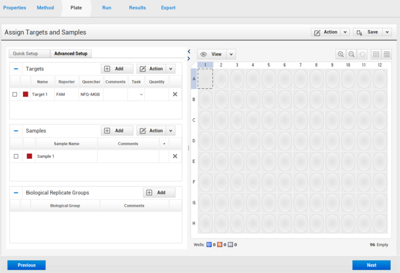Screen dimensions: 400x273
Task: Open the Method tab
Action: click(45, 8)
